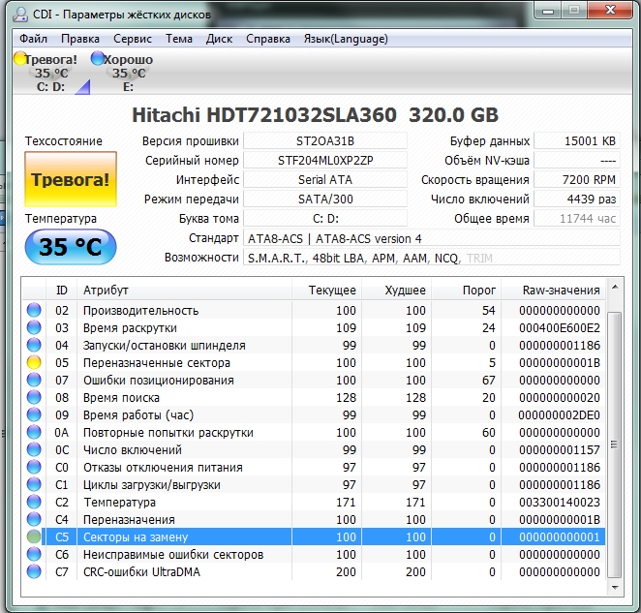Click the Hitachi HDT721032SLA360 320.0 GB title
641x613 pixels.
click(x=316, y=115)
